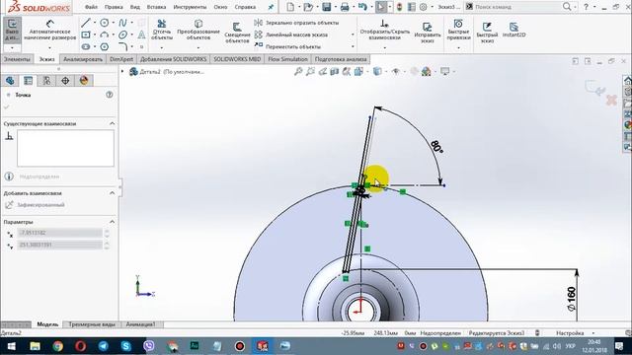Select the Straight Slot tool
Image resolution: width=632 pixels, height=355 pixels.
coord(86,46)
